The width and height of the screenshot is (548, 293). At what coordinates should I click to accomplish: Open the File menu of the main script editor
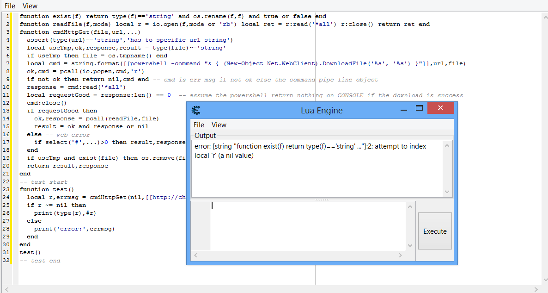(10, 6)
